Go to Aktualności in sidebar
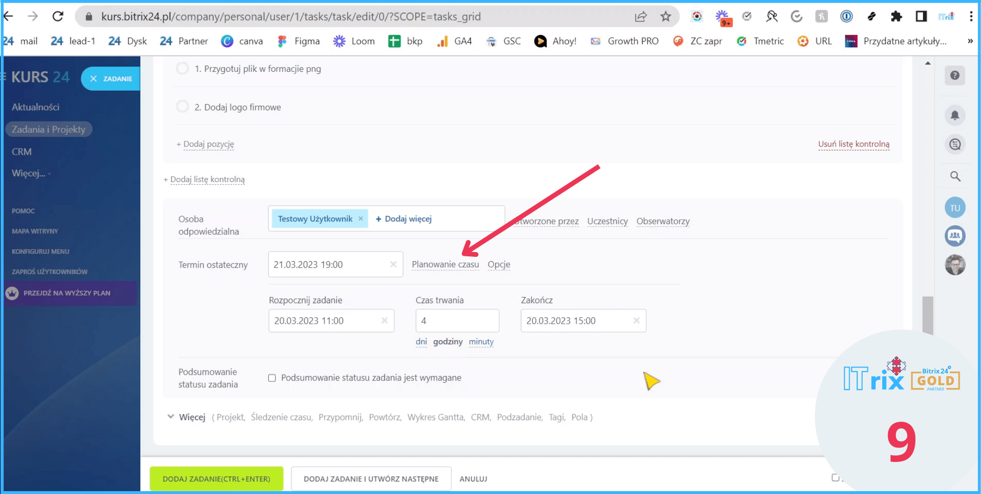 pos(35,107)
